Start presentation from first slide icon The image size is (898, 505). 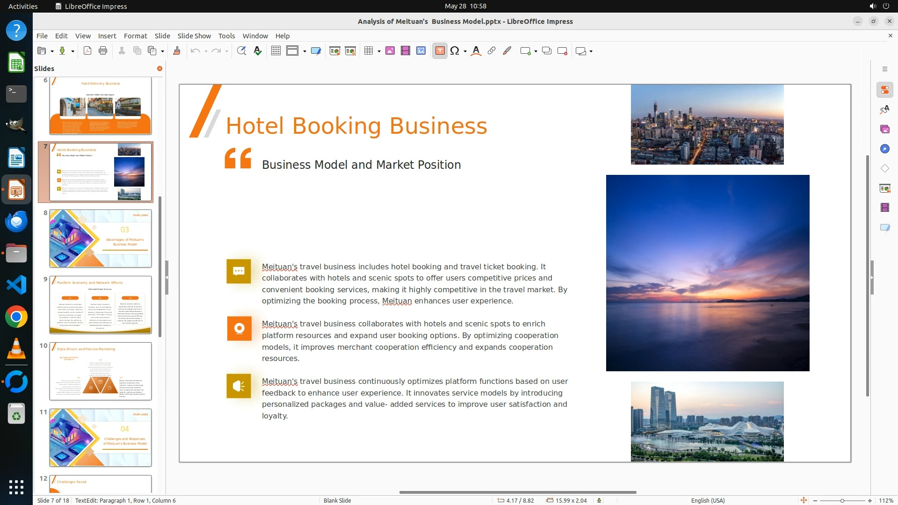coord(334,51)
